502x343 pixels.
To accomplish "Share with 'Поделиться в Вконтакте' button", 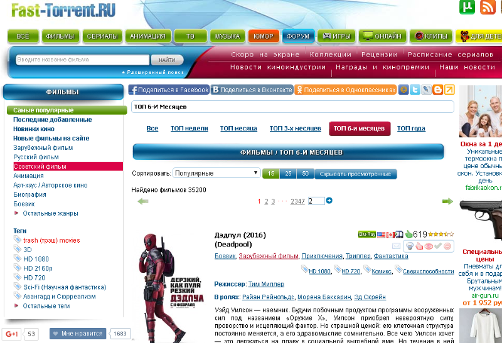I will click(252, 90).
